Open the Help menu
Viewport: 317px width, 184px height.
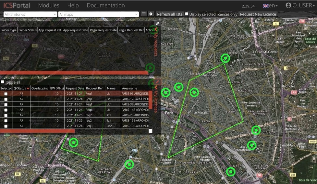click(73, 5)
